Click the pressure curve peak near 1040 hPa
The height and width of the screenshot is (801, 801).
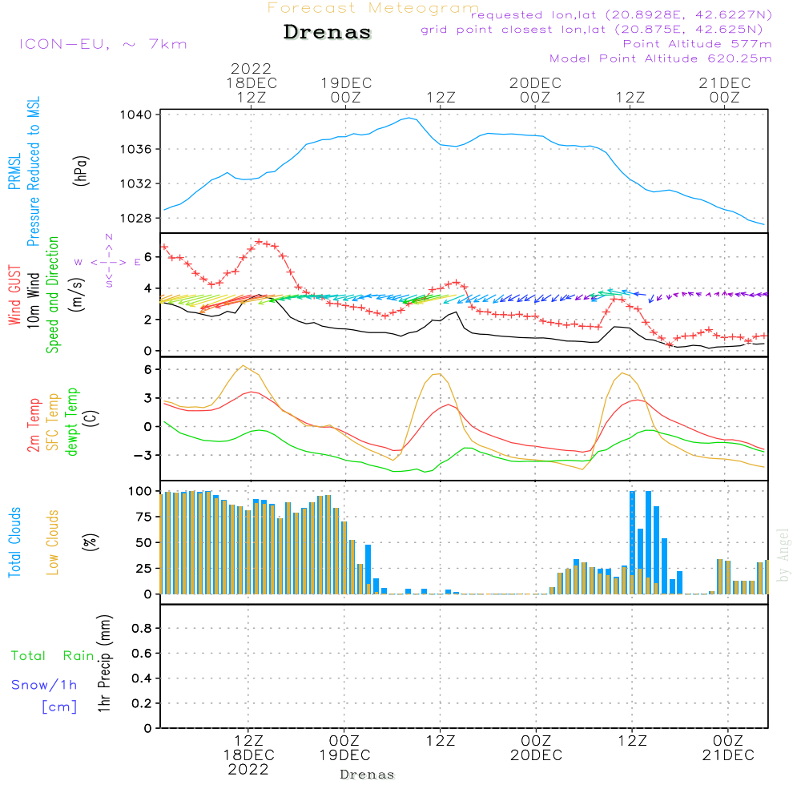click(x=409, y=118)
